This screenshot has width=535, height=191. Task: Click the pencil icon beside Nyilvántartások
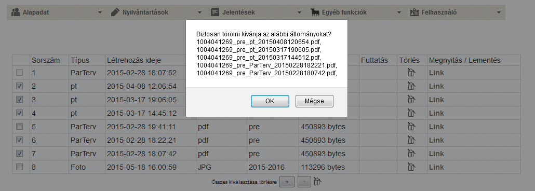(x=115, y=12)
